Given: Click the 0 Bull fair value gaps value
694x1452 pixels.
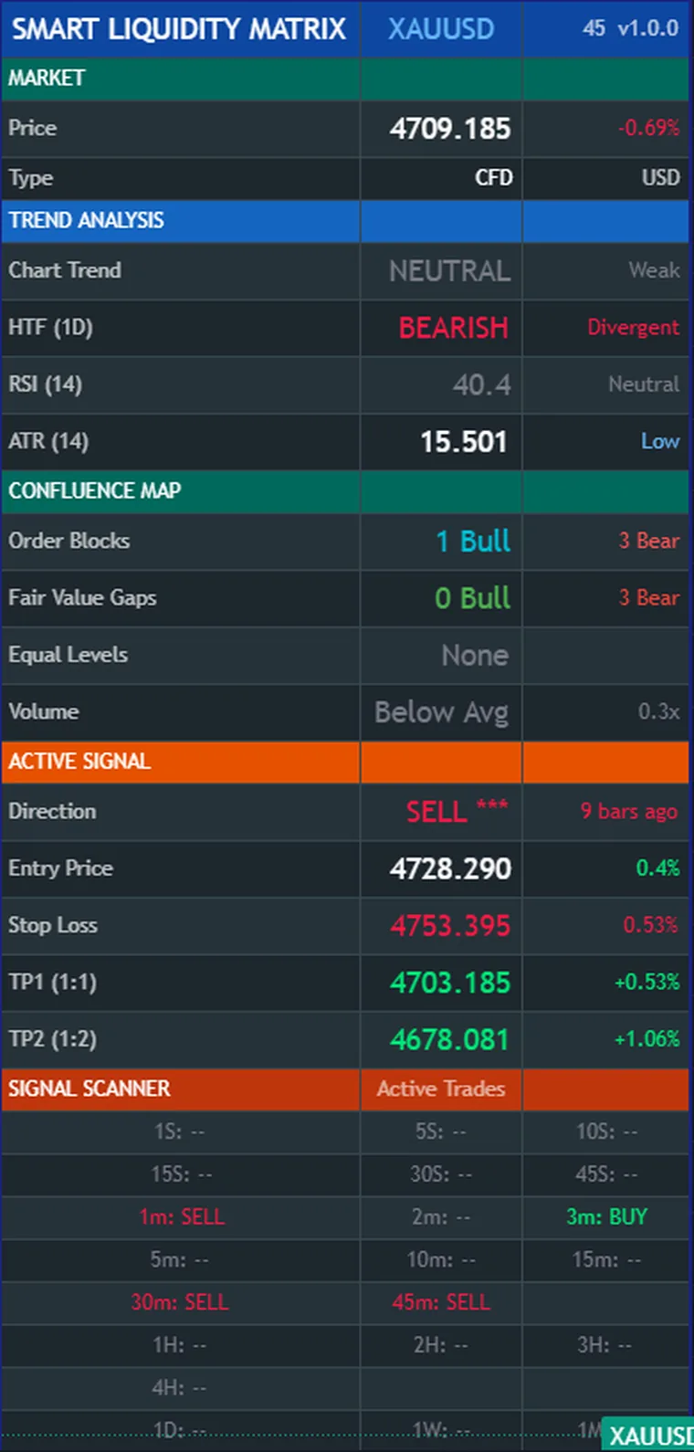Looking at the screenshot, I should pyautogui.click(x=473, y=598).
